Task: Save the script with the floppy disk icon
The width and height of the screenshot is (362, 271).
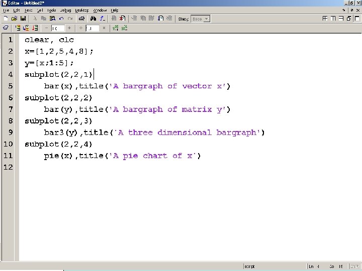Action: pyautogui.click(x=23, y=19)
